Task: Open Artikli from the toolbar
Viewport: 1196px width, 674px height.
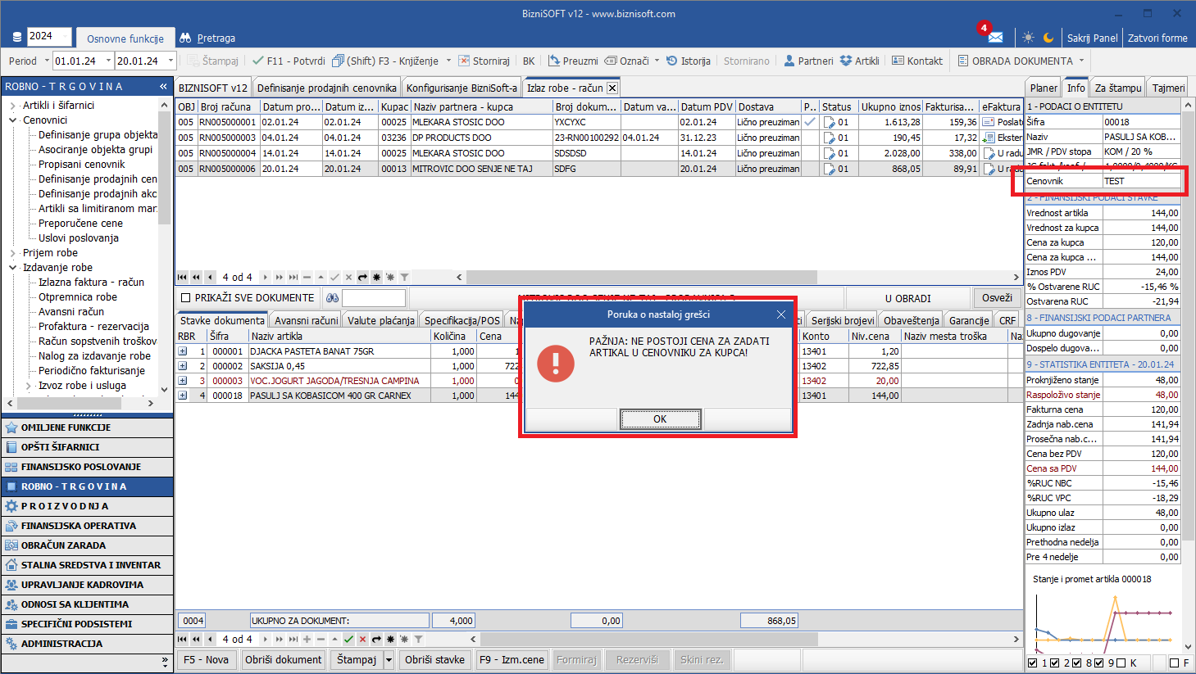Action: [859, 61]
